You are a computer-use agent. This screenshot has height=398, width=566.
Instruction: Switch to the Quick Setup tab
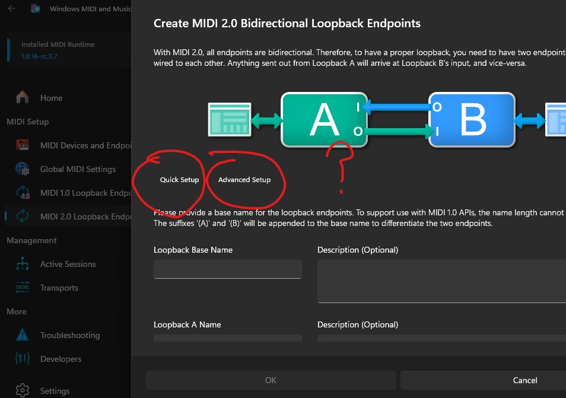tap(179, 180)
